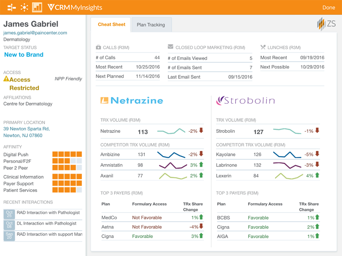The image size is (342, 256).
Task: Open james.gabriel@paincenter.com email link
Action: 35,33
